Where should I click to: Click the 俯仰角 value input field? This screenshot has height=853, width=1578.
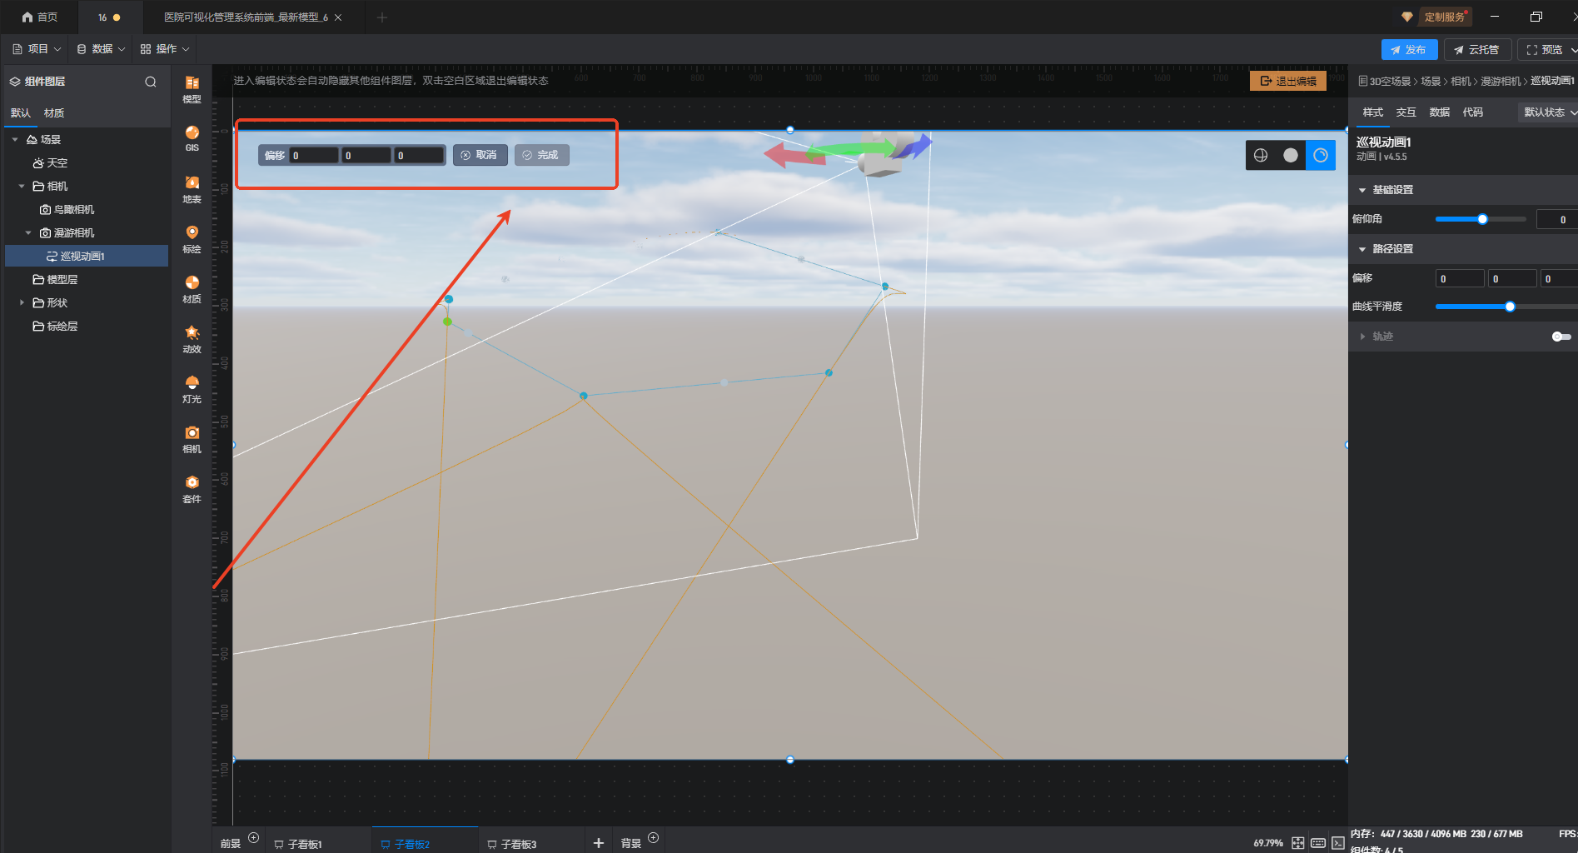point(1556,219)
